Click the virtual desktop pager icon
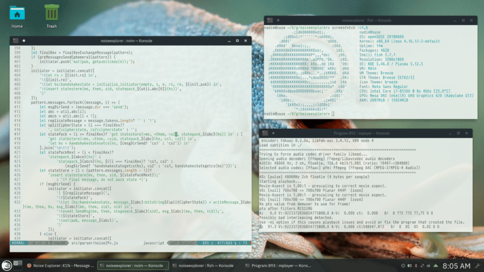 [18, 266]
